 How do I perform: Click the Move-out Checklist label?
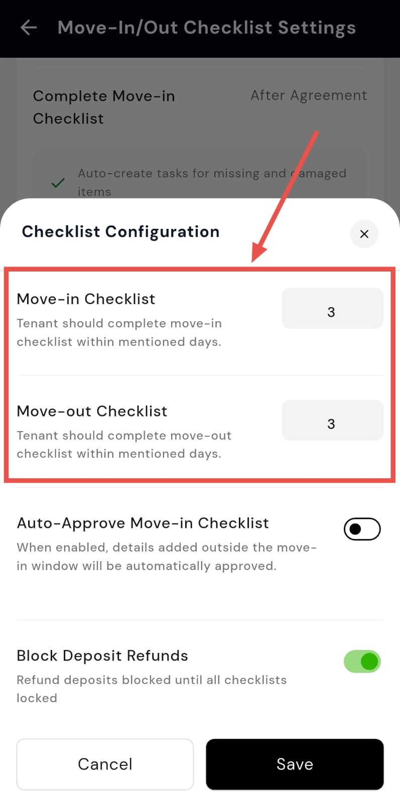tap(92, 411)
